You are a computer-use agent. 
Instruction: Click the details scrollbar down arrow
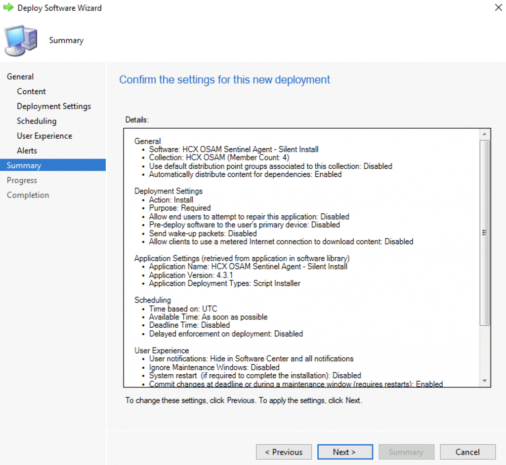484,381
